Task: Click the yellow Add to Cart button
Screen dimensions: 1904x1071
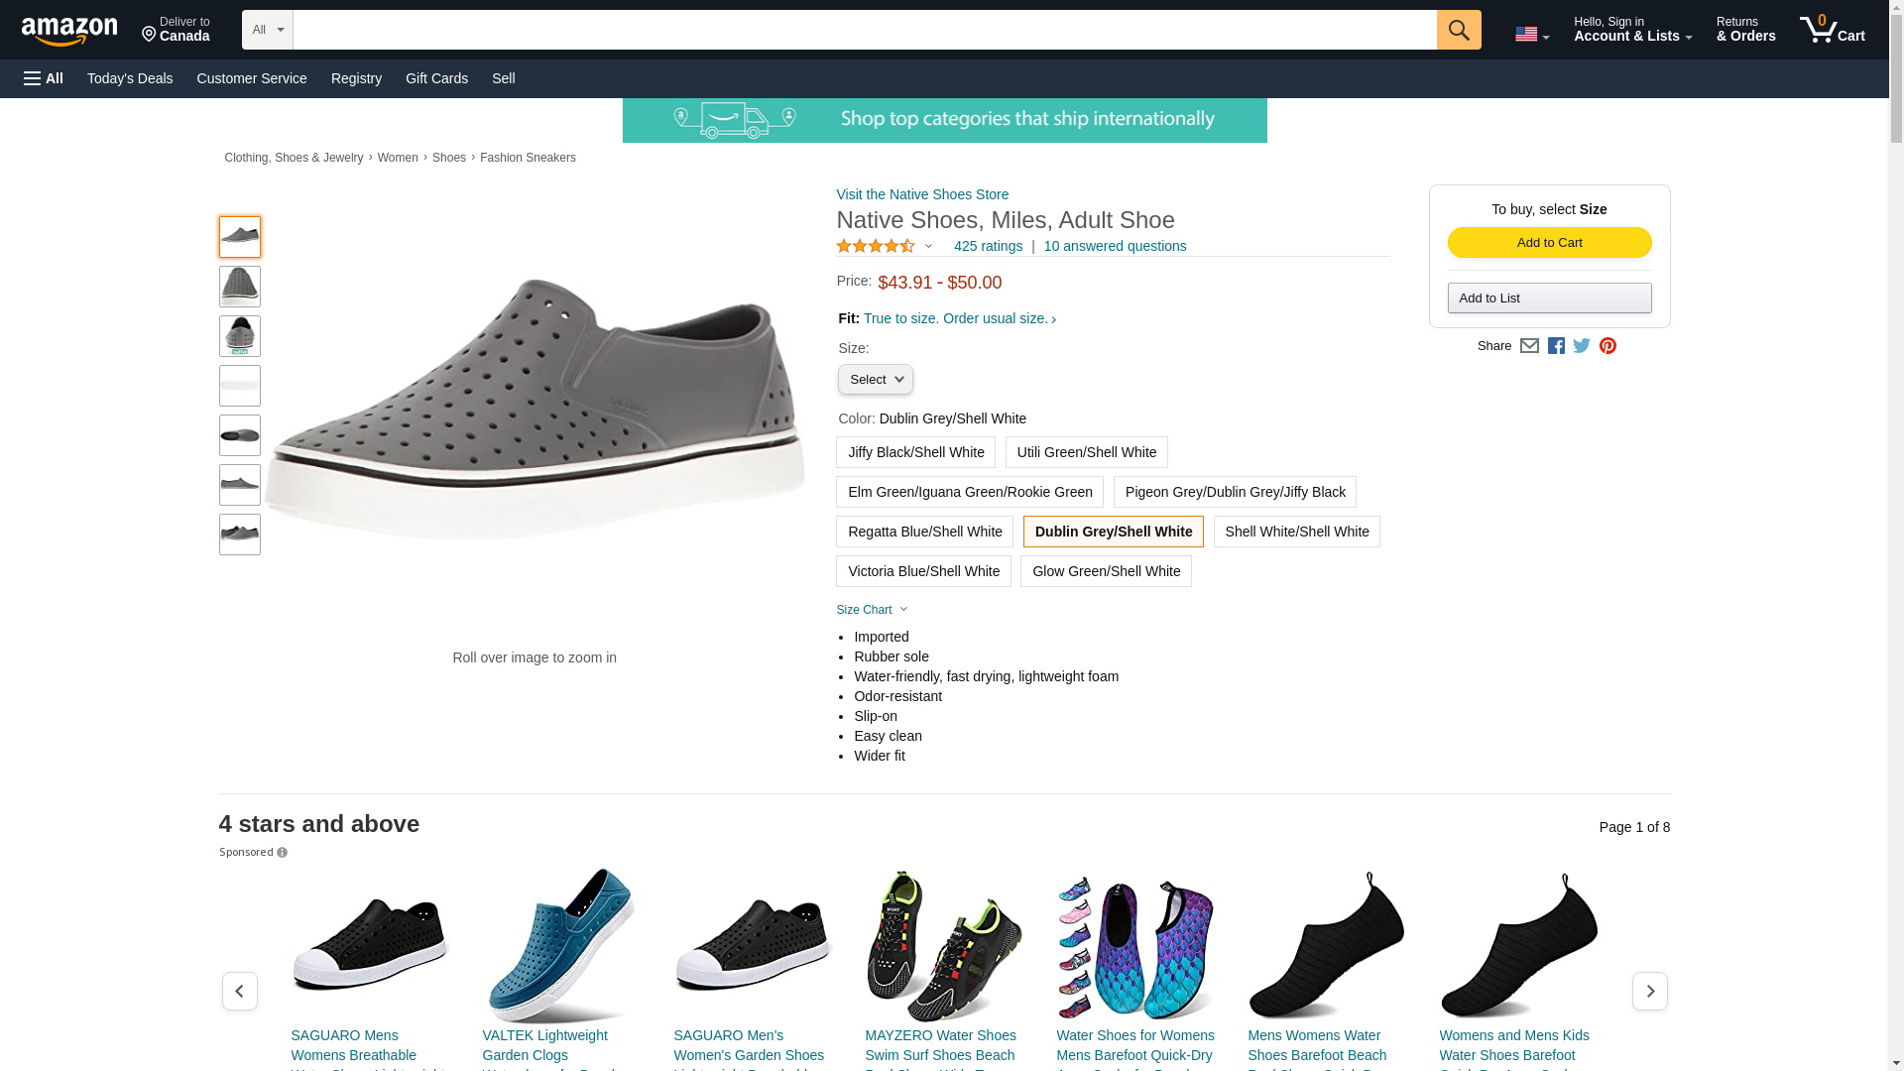Action: click(x=1549, y=243)
